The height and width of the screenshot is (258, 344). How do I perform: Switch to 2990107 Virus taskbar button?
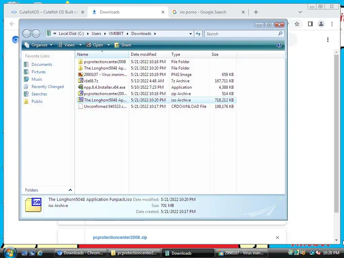click(242, 253)
